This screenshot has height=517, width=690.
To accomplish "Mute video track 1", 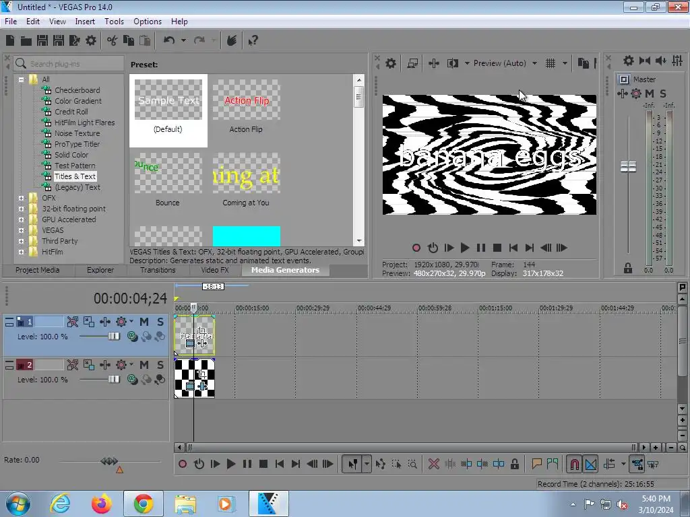I will pos(144,322).
